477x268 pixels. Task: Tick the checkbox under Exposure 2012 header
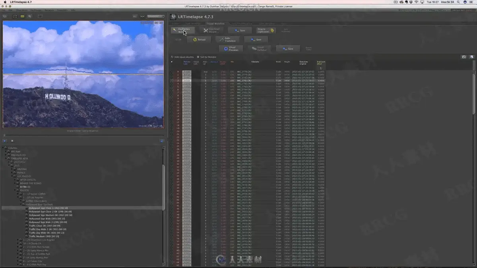tap(321, 69)
